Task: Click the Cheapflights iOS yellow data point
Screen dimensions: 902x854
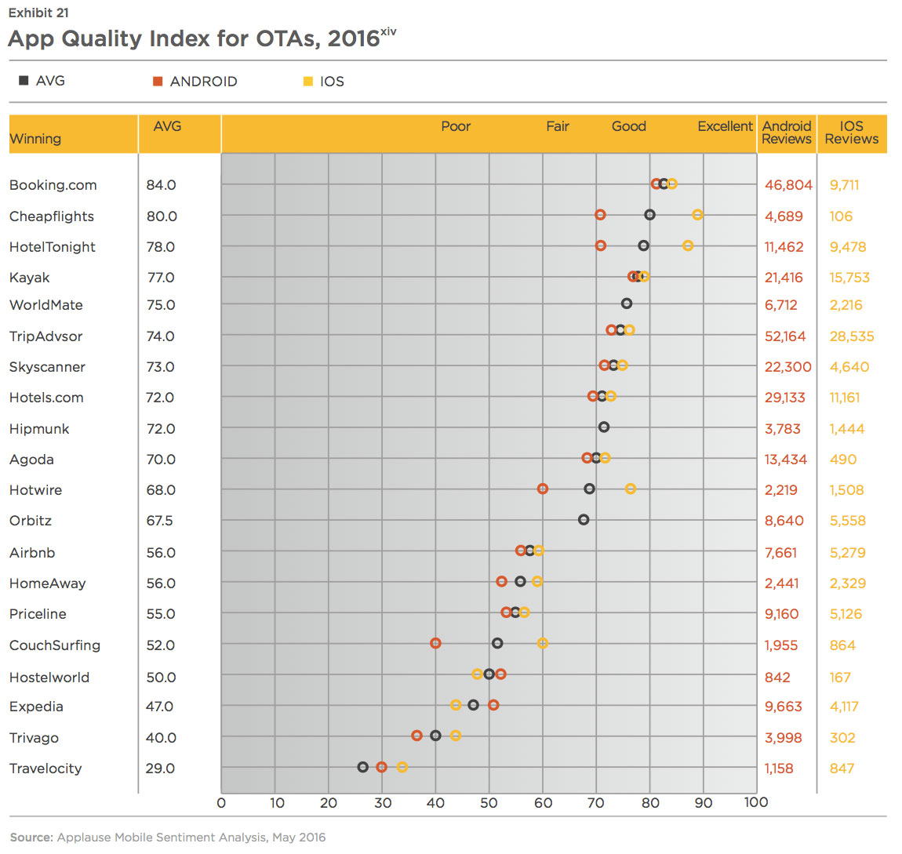Action: (697, 215)
